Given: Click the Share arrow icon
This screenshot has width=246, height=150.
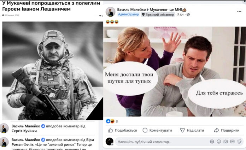Looking at the screenshot, I should click(x=217, y=130).
